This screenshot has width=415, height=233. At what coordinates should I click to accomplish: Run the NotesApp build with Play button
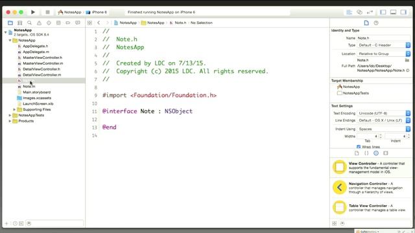33,12
